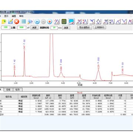Open the 帮助 menu
Image resolution: width=133 pixels, height=133 pixels.
(x=21, y=16)
